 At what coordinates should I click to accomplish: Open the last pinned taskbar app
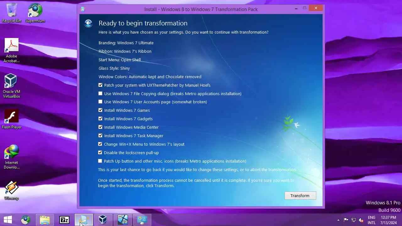click(142, 220)
